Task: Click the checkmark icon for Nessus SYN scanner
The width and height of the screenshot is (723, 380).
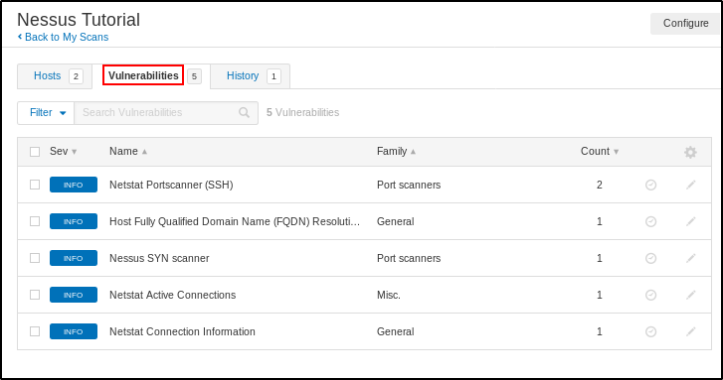Action: (x=650, y=259)
